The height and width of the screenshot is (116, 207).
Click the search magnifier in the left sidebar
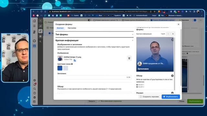[x=35, y=89]
